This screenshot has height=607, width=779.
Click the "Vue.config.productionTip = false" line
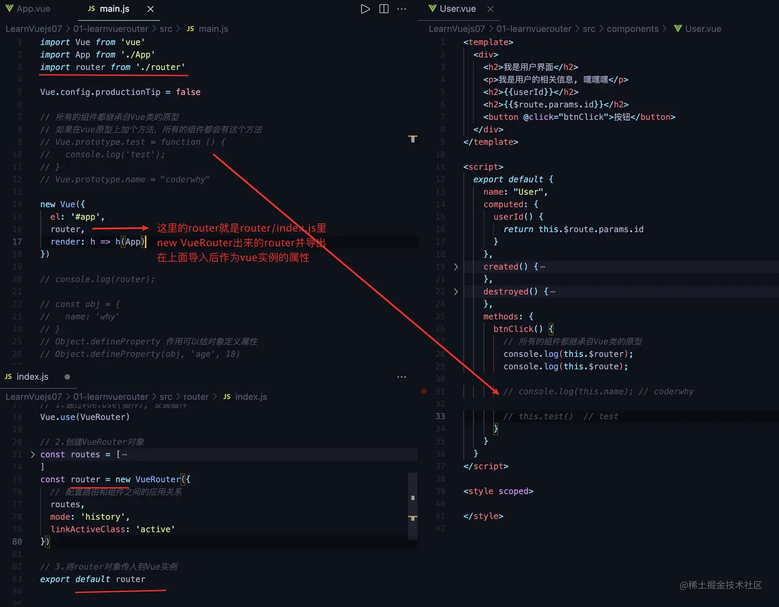(121, 92)
